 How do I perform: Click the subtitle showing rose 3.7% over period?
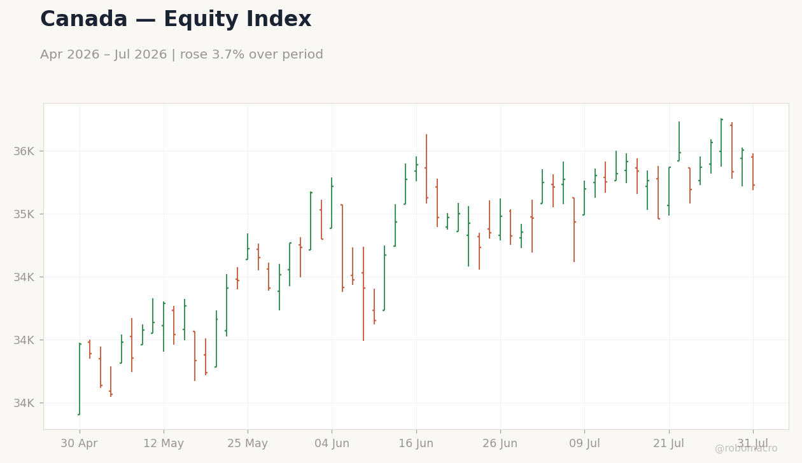pos(181,55)
